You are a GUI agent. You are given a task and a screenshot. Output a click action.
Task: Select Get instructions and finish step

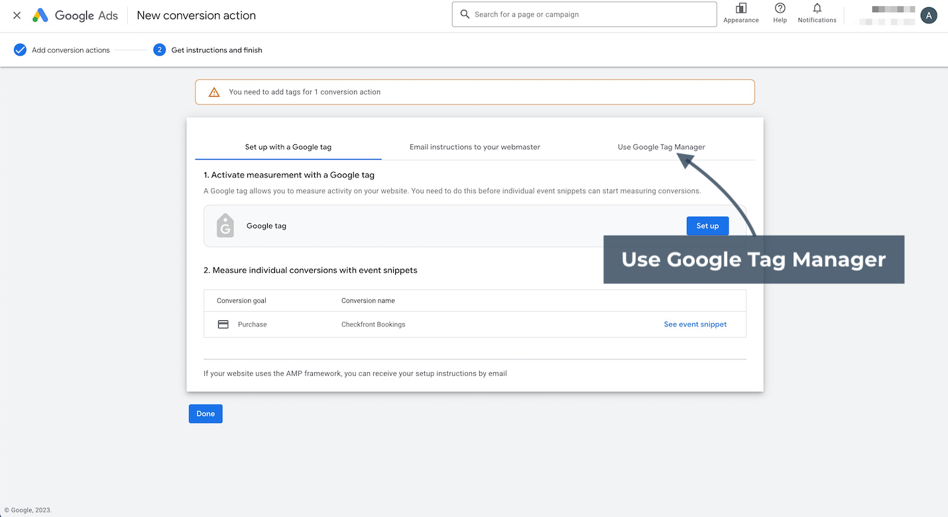click(217, 50)
